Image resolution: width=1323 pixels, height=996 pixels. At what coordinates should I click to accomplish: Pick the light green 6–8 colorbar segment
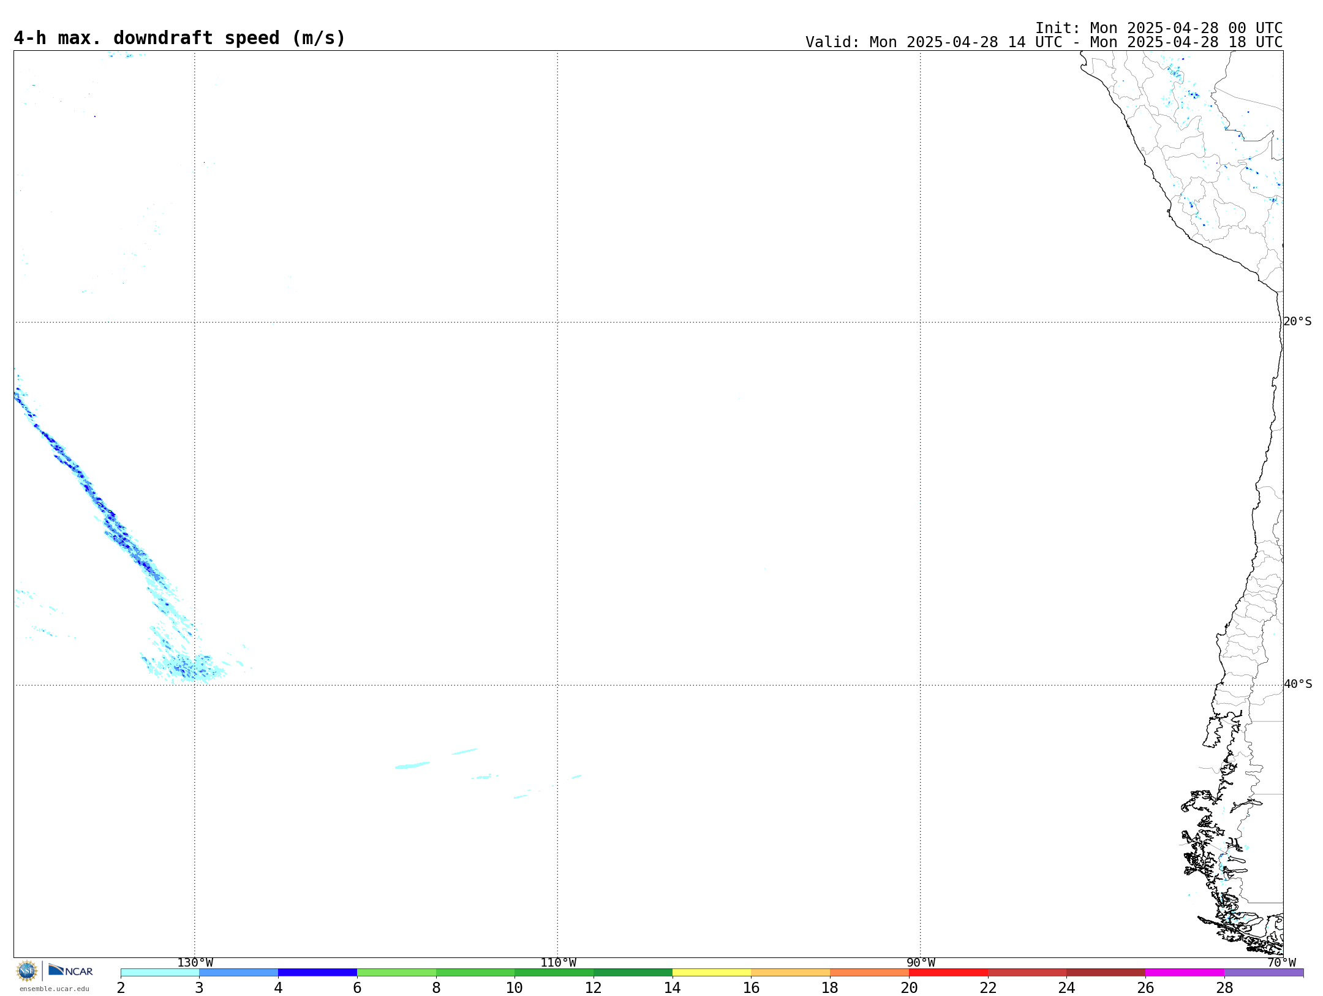click(396, 973)
